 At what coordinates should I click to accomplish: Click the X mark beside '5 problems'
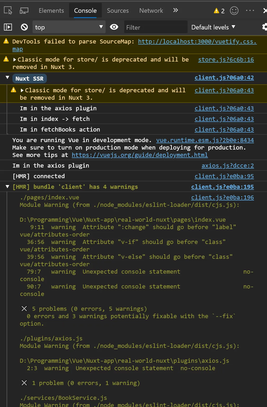coord(24,308)
